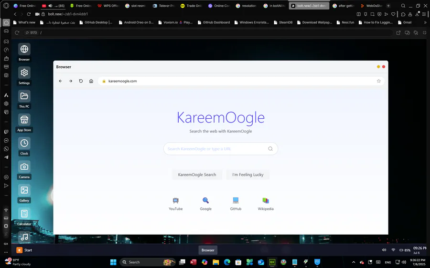Screen dimensions: 430x268
Task: Bookmark kareemoogle.com with the star icon
Action: [x=379, y=81]
